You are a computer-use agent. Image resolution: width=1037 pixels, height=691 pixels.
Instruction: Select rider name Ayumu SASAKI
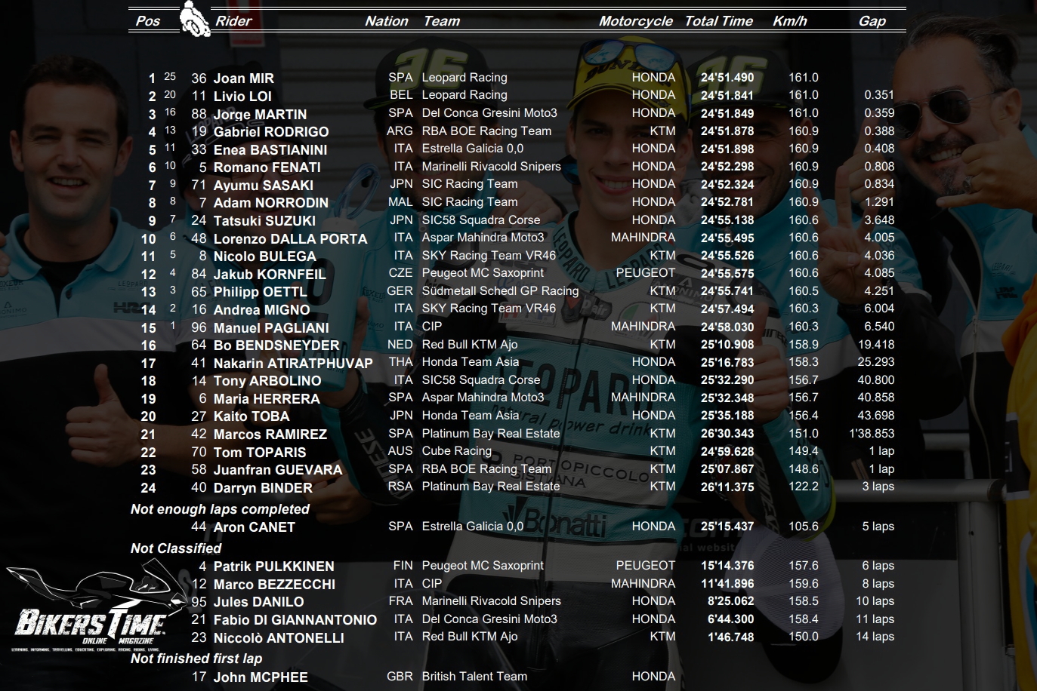(263, 186)
